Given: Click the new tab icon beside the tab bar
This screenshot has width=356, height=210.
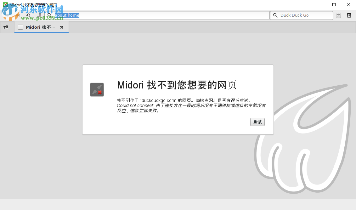Looking at the screenshot, I should (6, 27).
